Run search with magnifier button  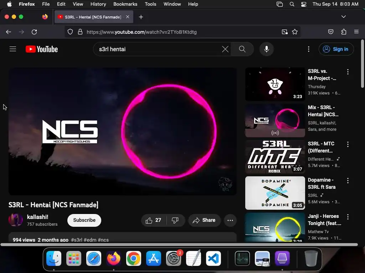(242, 49)
